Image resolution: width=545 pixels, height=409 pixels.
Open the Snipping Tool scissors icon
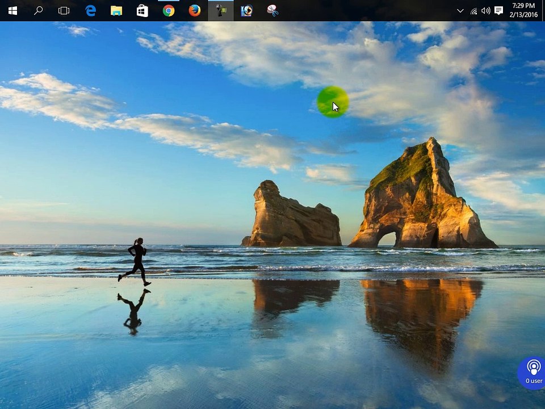(x=273, y=11)
